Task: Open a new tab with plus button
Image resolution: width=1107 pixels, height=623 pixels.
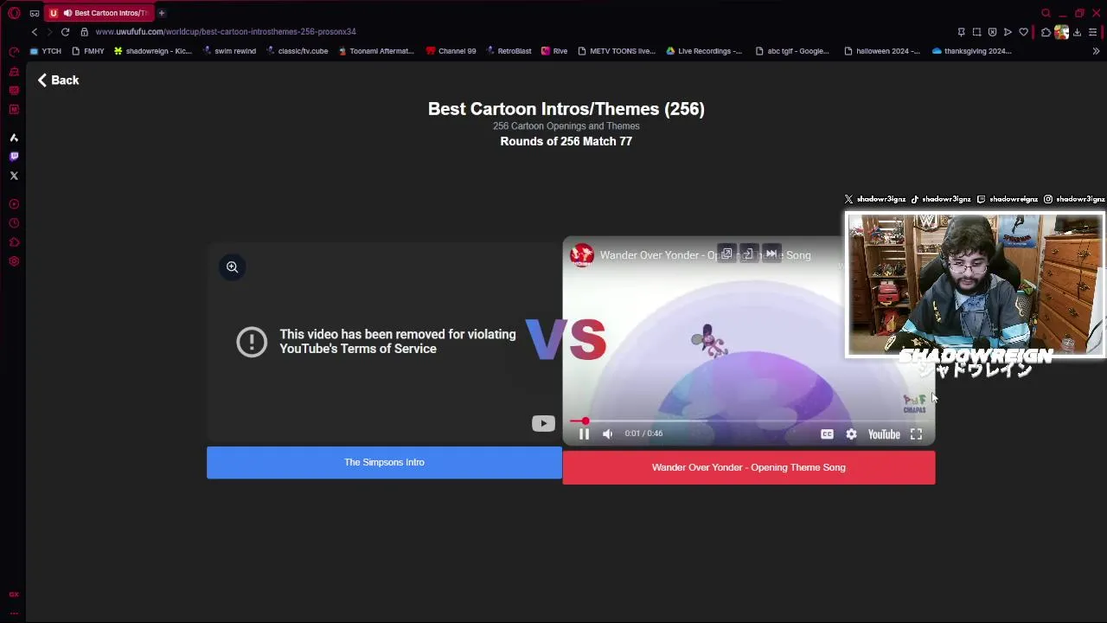Action: (161, 13)
